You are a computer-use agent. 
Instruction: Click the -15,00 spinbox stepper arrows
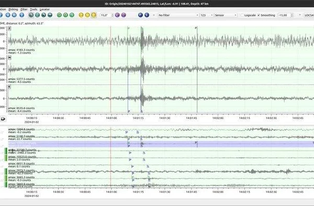coord(292,15)
